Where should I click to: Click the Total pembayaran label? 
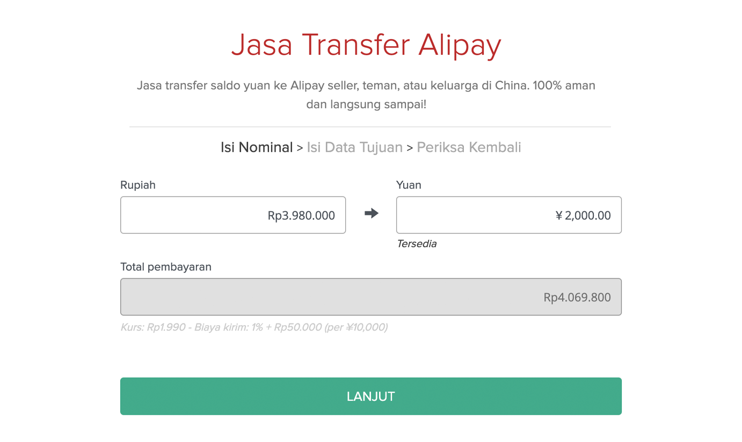[166, 267]
